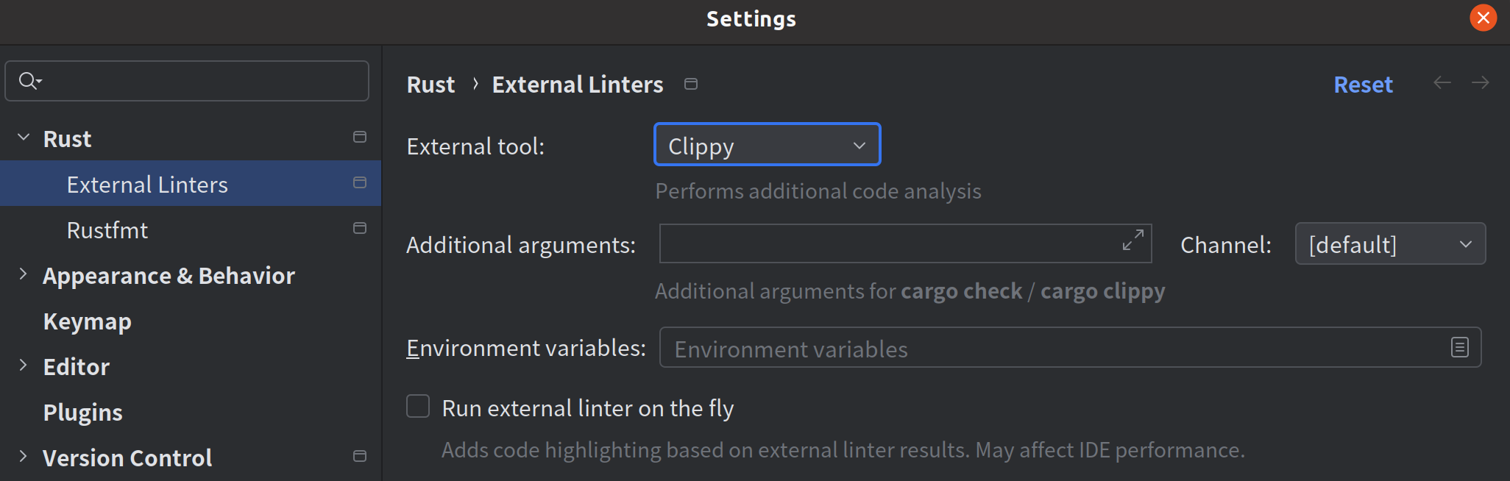Enable Run external linter on the fly

pos(418,406)
